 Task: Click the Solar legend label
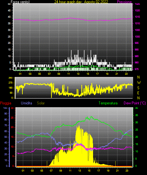[x=41, y=103]
